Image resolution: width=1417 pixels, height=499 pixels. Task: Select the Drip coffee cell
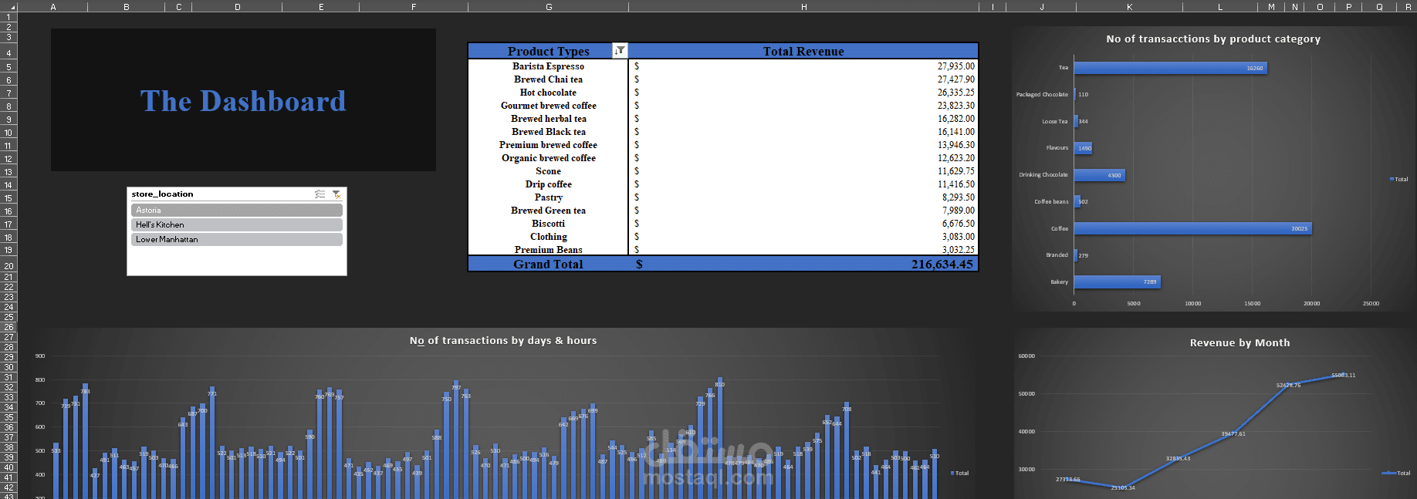tap(549, 184)
